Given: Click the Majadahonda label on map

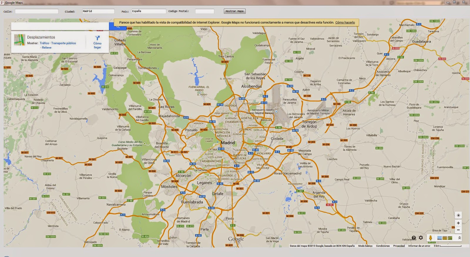Looking at the screenshot, I should point(169,116).
